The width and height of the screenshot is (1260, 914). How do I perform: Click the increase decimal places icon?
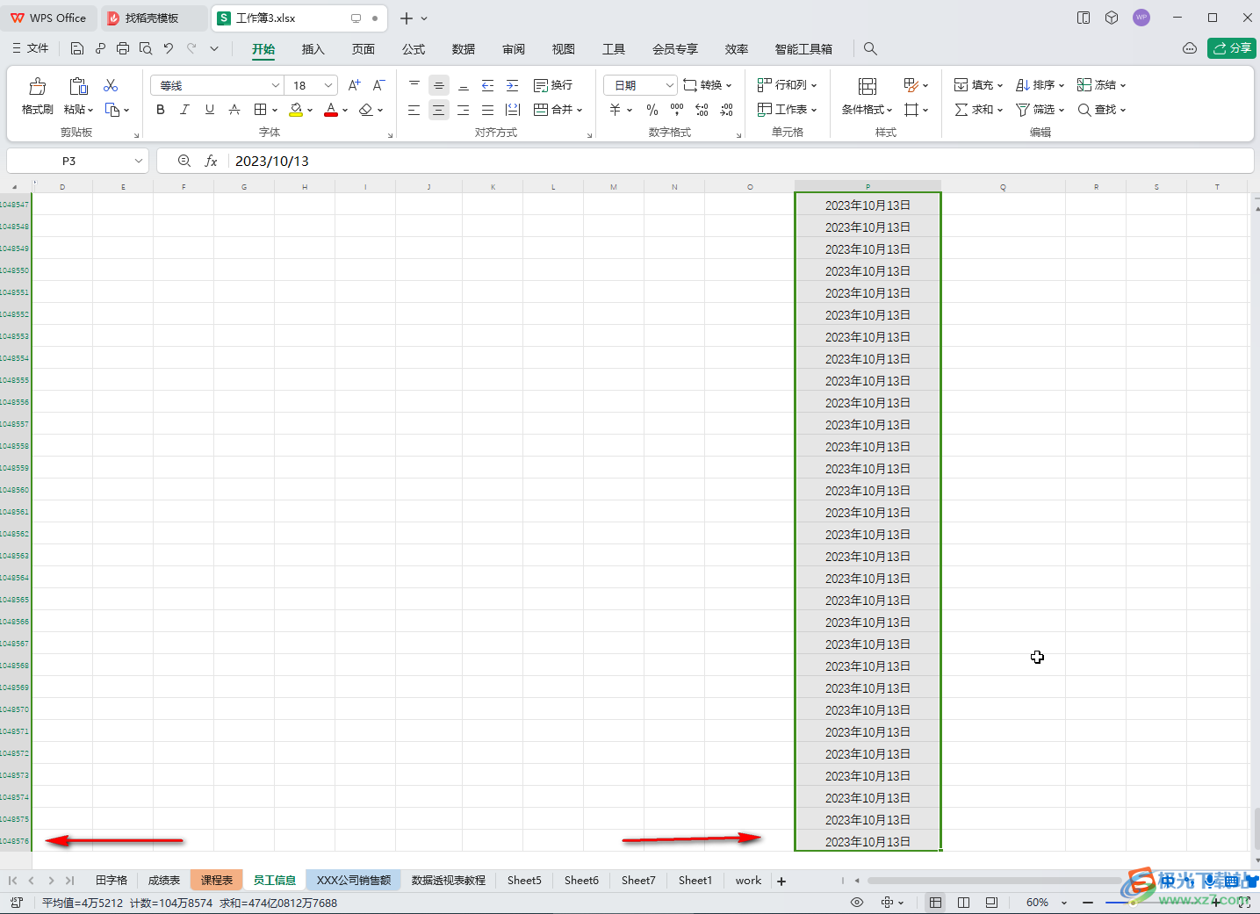pos(702,110)
